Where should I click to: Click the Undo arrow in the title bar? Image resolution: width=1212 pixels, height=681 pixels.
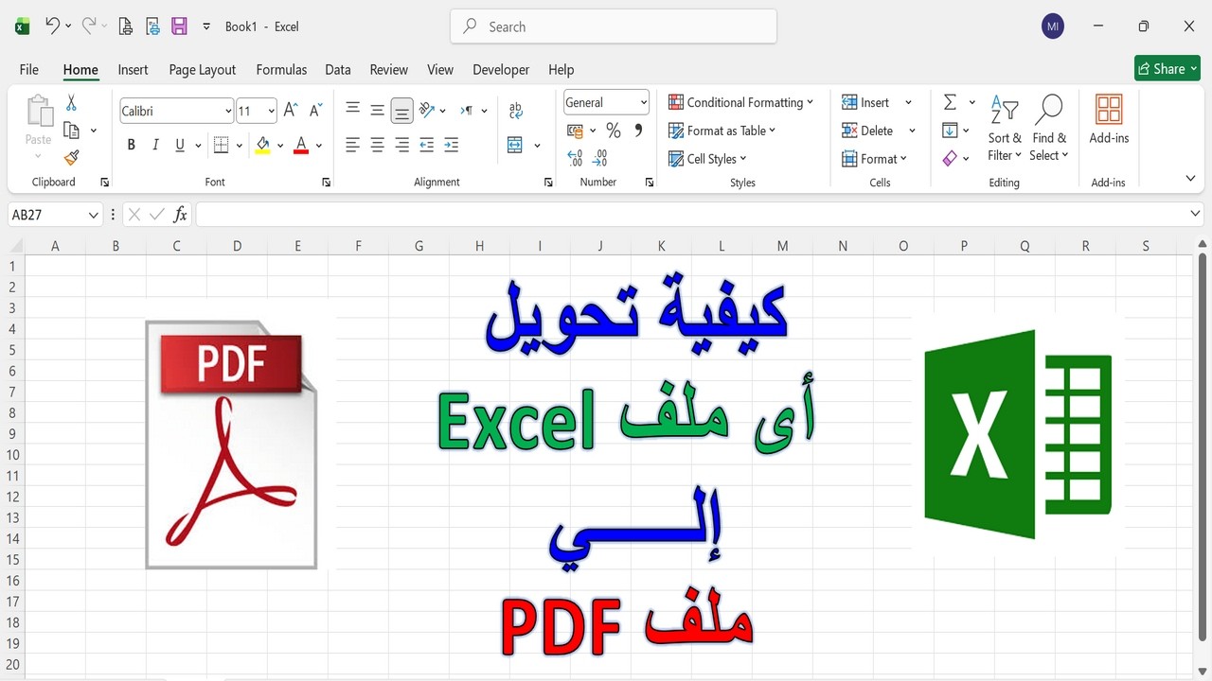[x=52, y=26]
